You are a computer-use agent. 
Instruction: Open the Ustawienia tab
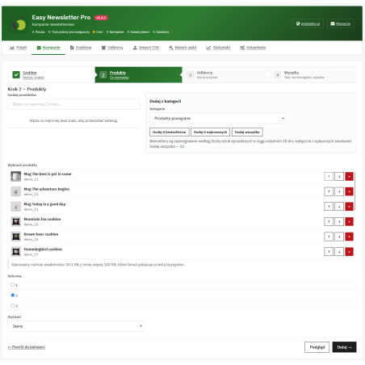(253, 48)
